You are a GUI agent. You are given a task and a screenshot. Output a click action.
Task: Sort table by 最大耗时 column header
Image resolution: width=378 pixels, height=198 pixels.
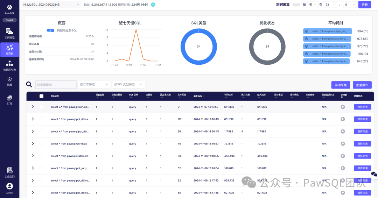tap(261, 96)
